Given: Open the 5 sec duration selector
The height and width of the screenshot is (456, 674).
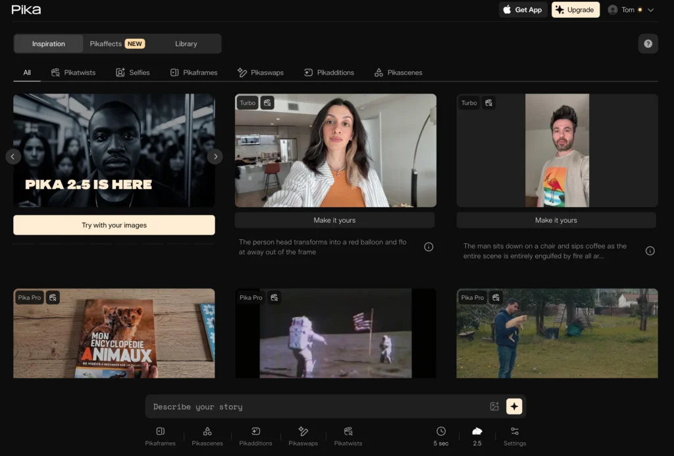Looking at the screenshot, I should (441, 436).
